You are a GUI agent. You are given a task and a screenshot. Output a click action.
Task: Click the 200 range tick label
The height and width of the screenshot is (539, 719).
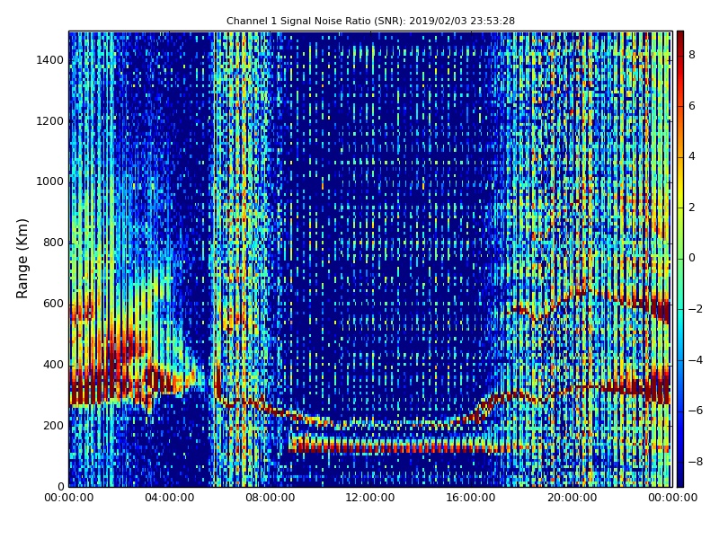coord(53,425)
